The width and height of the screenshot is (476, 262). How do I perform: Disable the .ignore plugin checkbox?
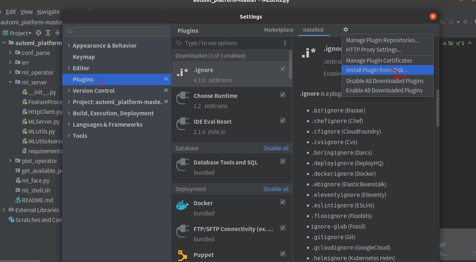pos(283,69)
